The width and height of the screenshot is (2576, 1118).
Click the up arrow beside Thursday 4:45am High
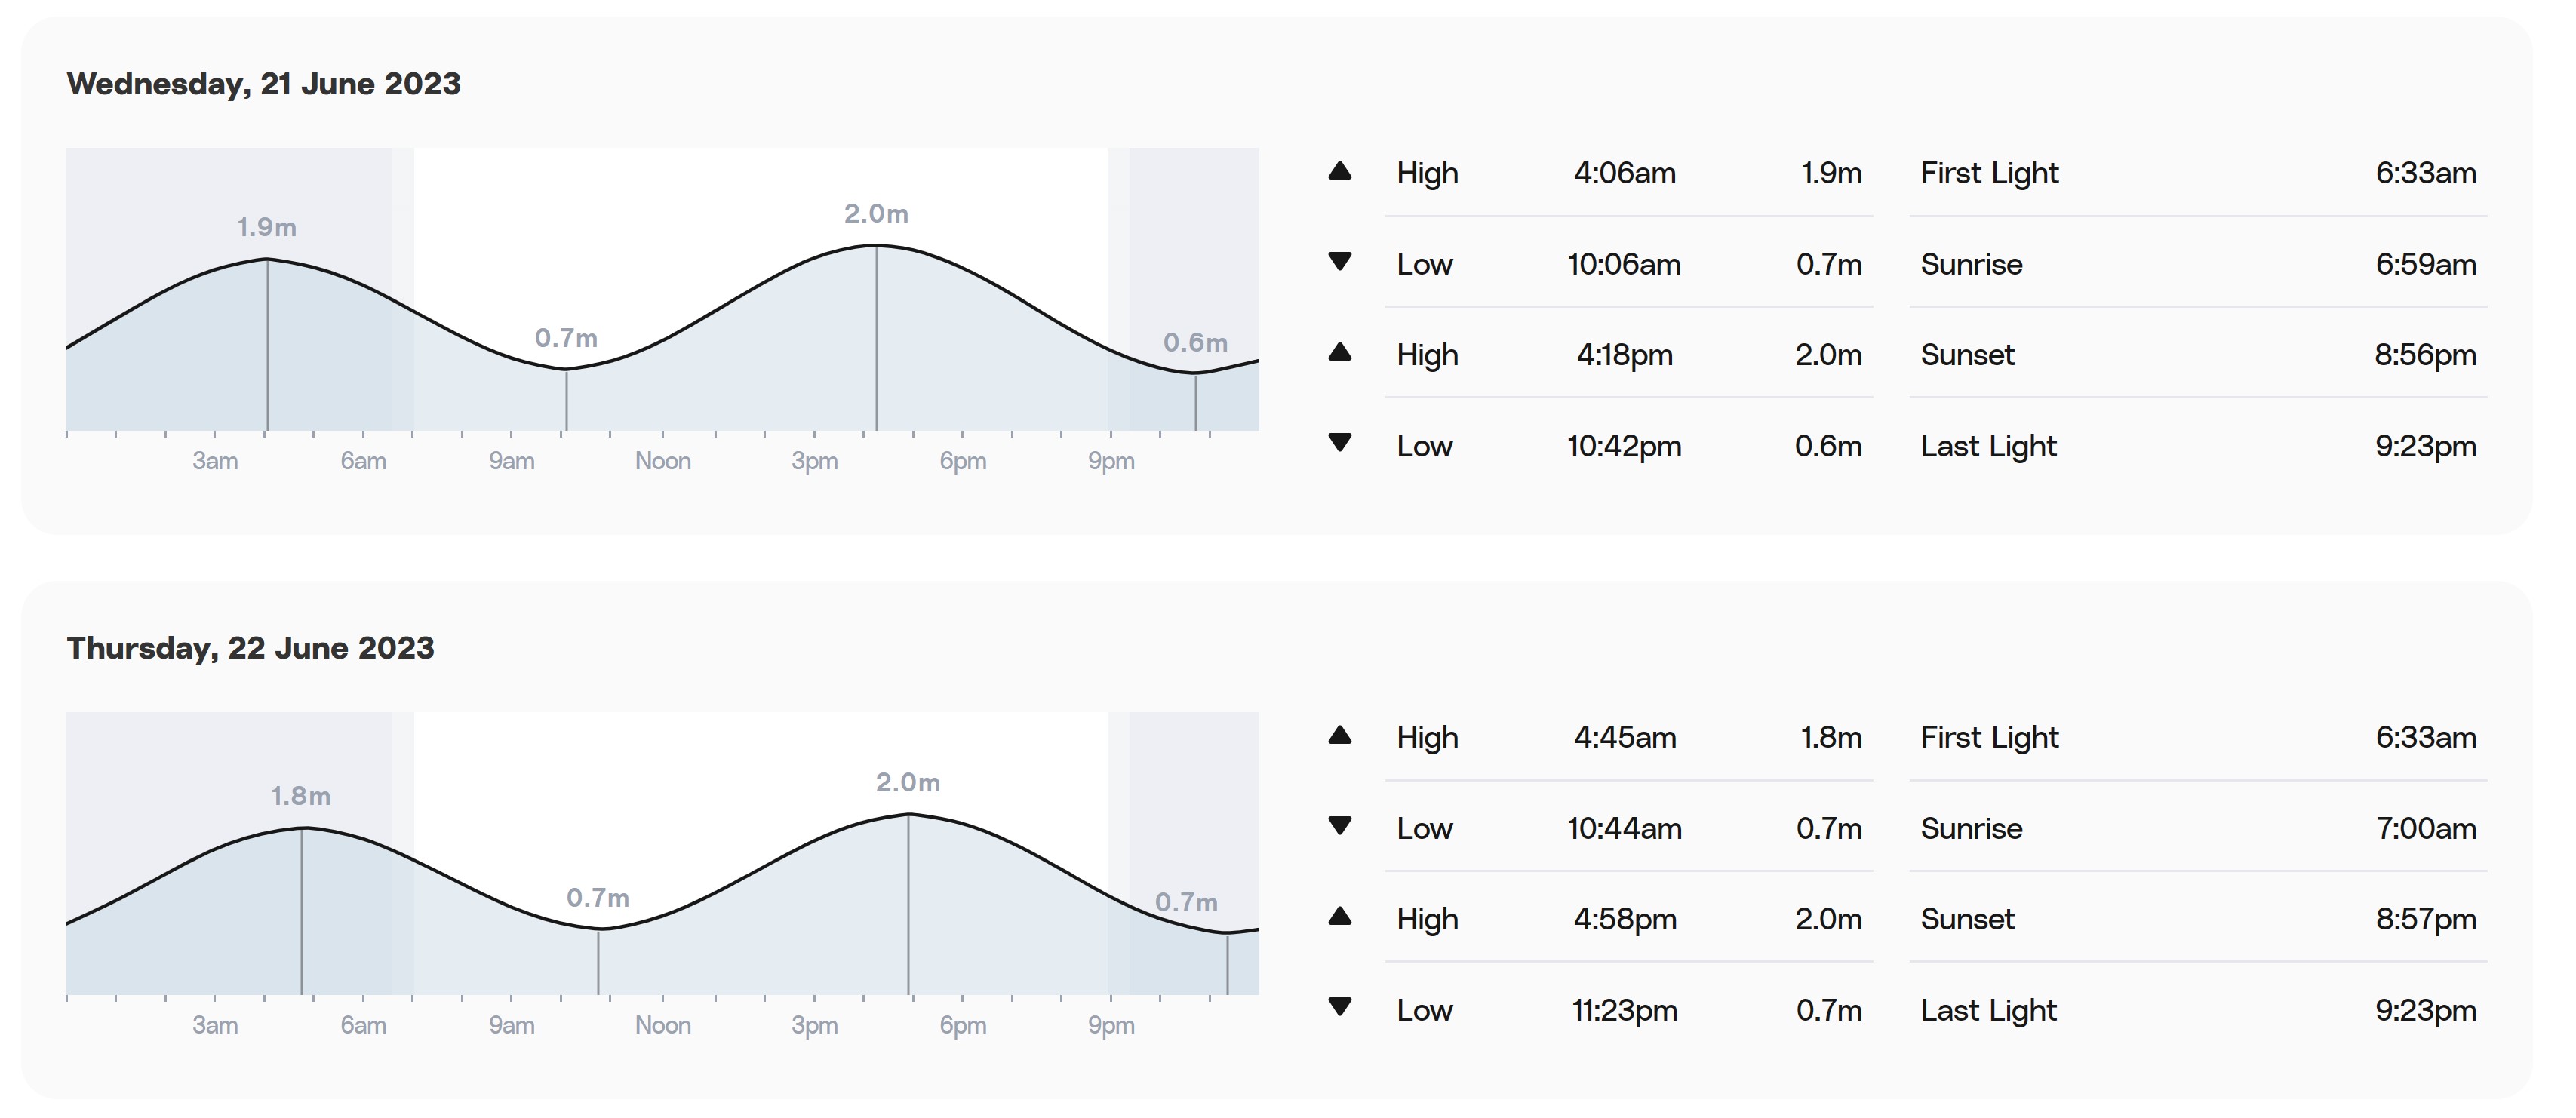(1340, 736)
